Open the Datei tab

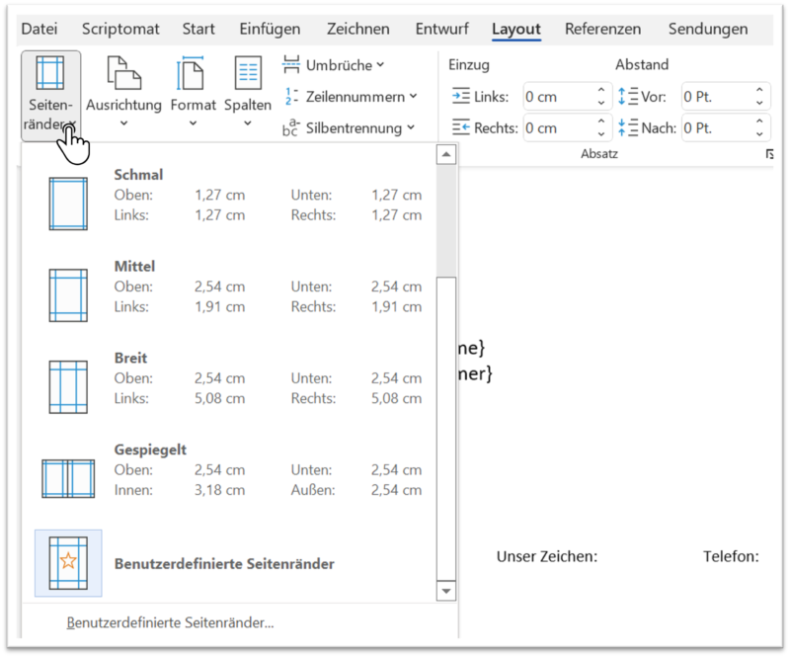point(39,29)
